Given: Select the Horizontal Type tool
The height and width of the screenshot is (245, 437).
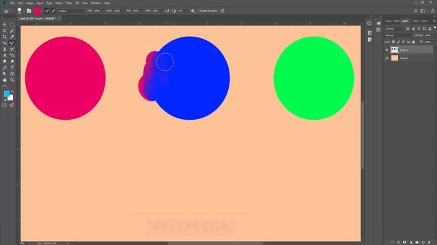Looking at the screenshot, I should [x=12, y=67].
